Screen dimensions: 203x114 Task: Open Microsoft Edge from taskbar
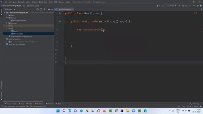145,111
